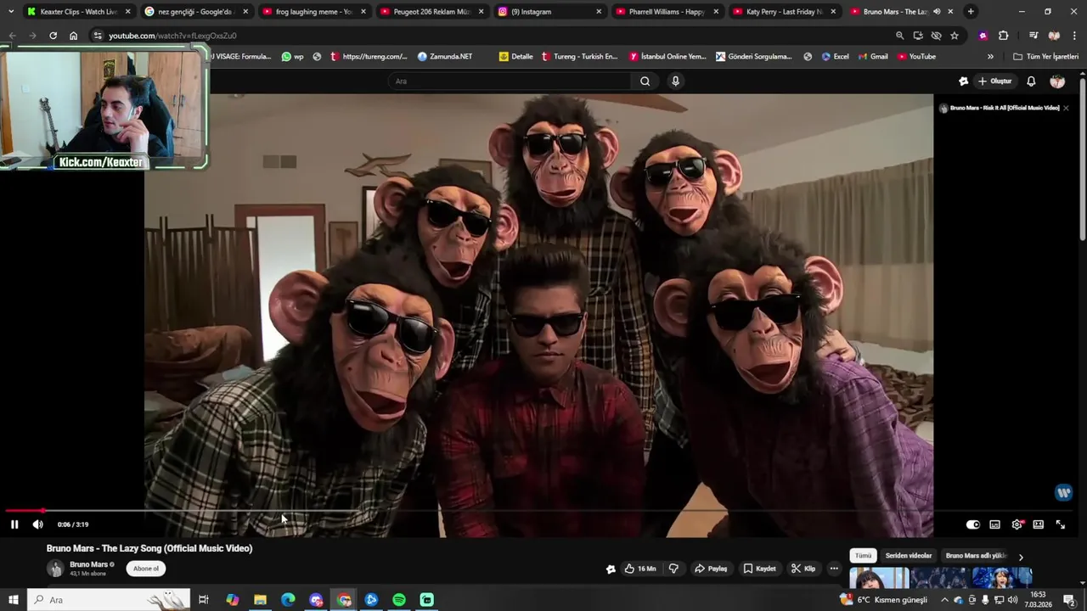Switch to Keaxter Clips tab
The image size is (1087, 611).
point(79,12)
